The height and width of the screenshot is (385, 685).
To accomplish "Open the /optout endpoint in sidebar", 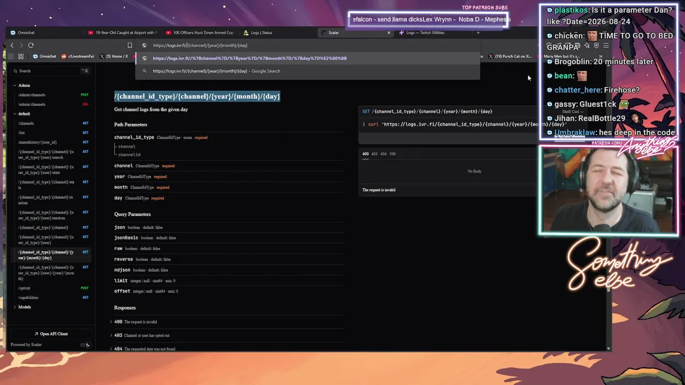I will click(x=52, y=288).
